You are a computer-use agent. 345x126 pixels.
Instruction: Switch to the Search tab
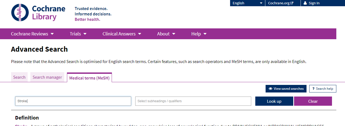[19, 77]
